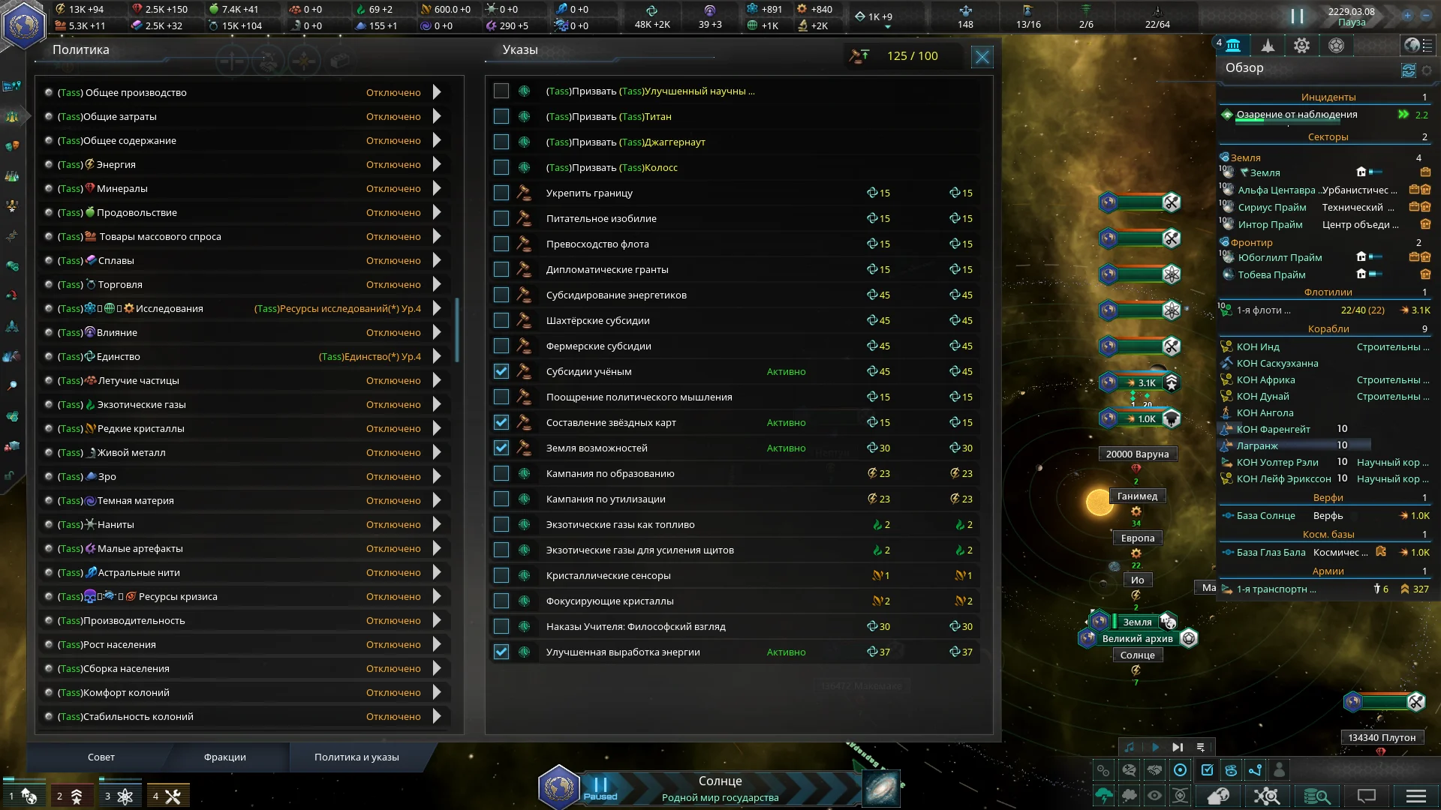Click the chat speech-bubble icon
Screen dimensions: 1441x810
(x=1367, y=796)
